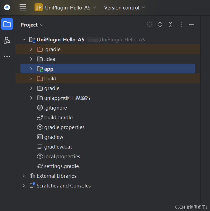
Task: Click the build.gradle elephant icon
Action: pyautogui.click(x=40, y=117)
